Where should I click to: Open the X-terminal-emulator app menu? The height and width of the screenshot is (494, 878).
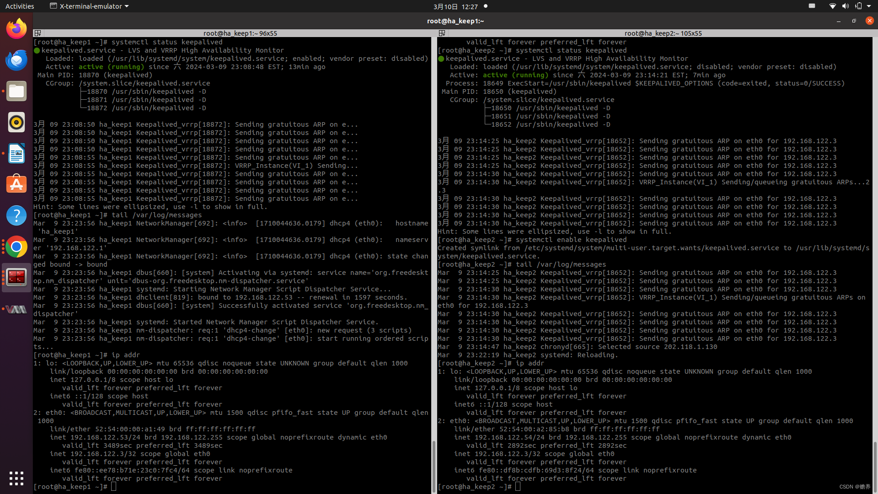pyautogui.click(x=89, y=6)
